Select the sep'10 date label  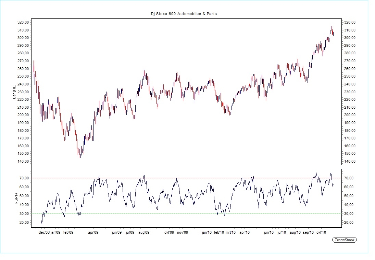[x=308, y=233]
